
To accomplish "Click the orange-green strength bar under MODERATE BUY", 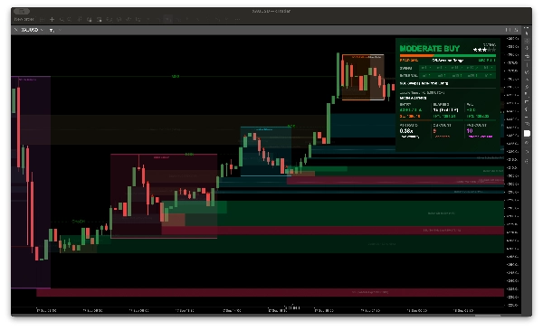I will point(447,55).
